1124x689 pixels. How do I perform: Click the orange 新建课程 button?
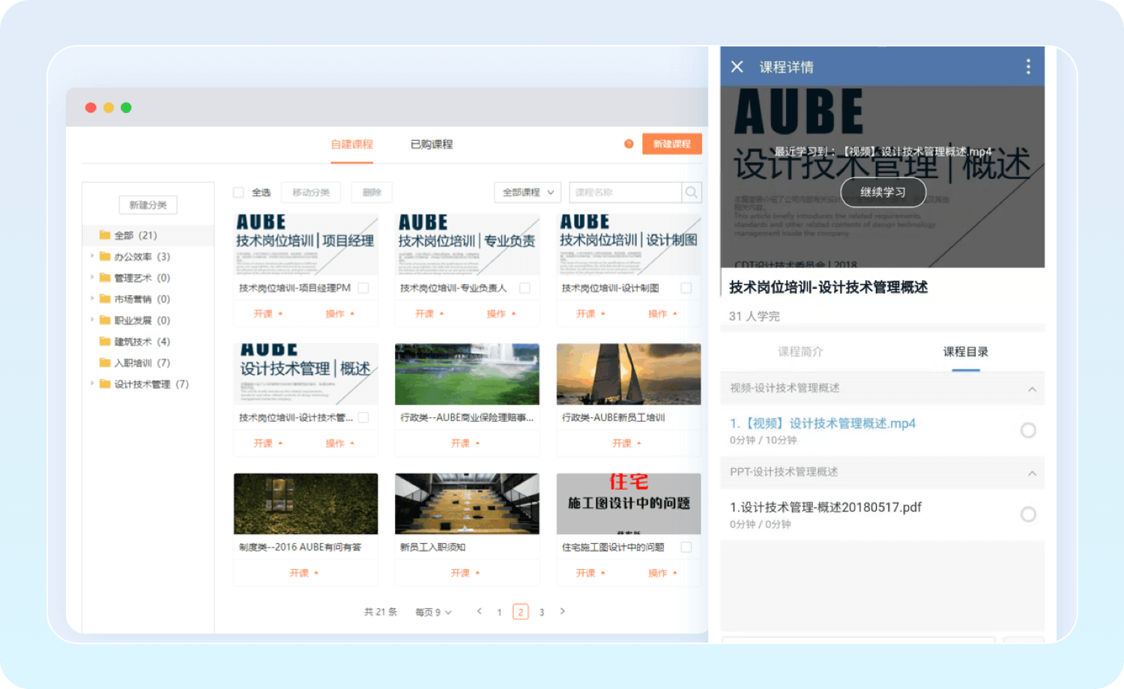tap(671, 144)
